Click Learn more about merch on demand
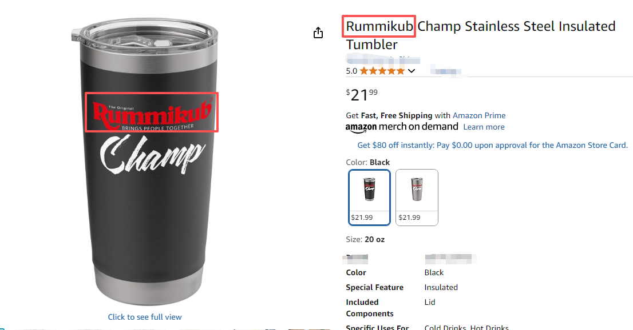 coord(484,127)
